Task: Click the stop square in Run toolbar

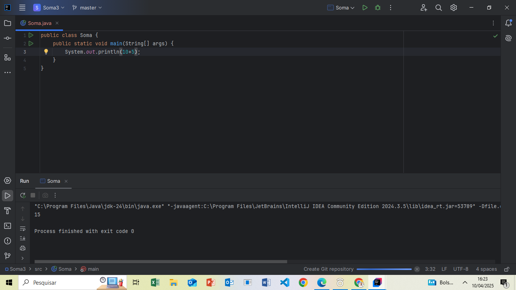Action: click(33, 195)
